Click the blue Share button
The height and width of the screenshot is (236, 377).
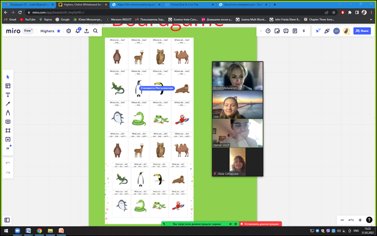[362, 31]
